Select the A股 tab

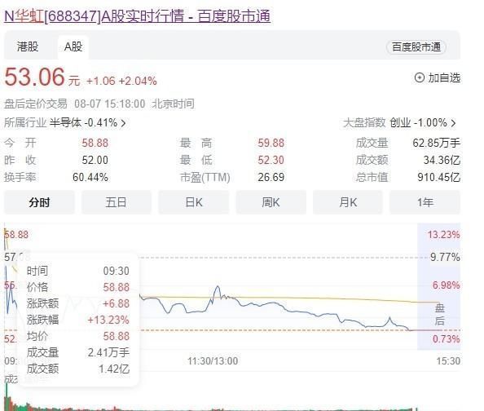point(73,47)
